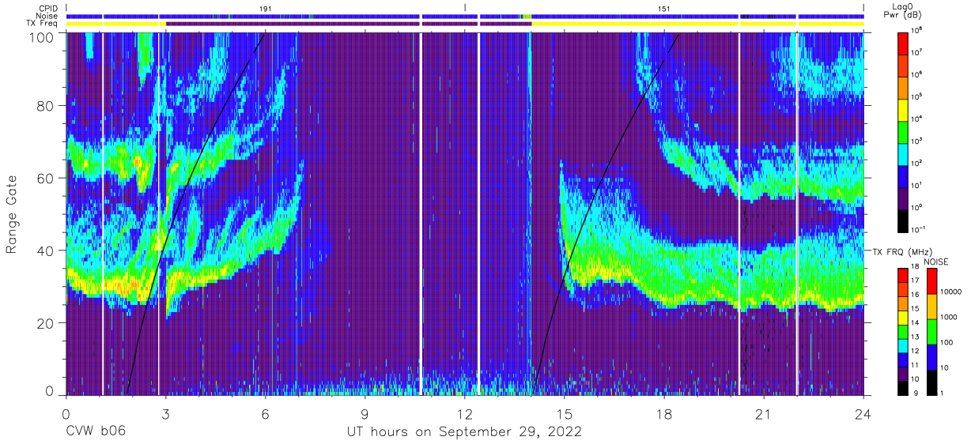Image resolution: width=971 pixels, height=448 pixels.
Task: Click the 'TX FRQ (MHz)' legend heading
Action: click(x=902, y=251)
